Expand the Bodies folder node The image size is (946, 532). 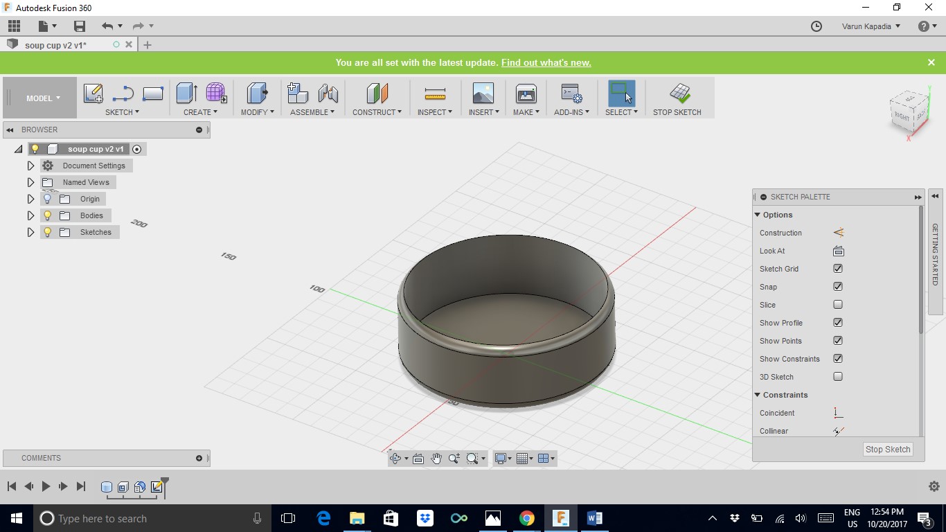pos(30,215)
